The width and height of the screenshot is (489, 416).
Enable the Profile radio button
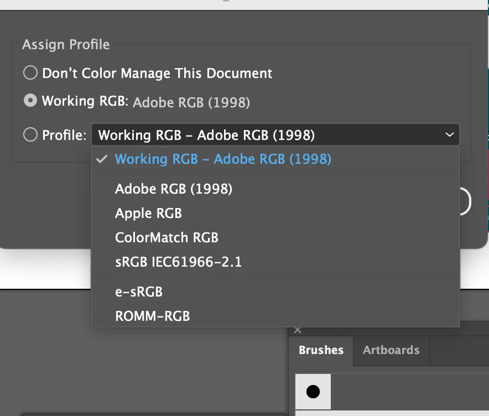pyautogui.click(x=30, y=135)
